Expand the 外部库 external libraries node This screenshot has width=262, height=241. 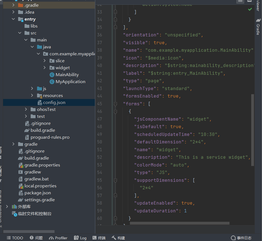coord(7,207)
